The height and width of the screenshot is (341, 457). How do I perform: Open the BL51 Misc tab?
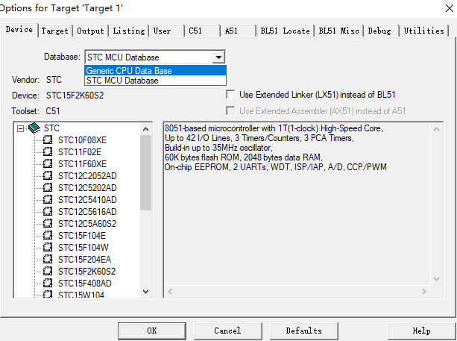click(338, 31)
